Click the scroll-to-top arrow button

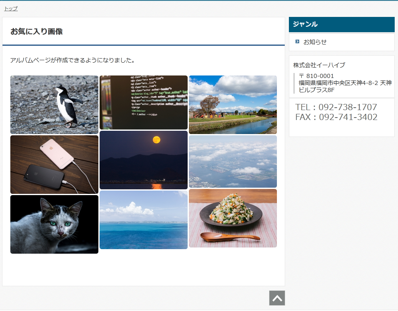point(277,298)
